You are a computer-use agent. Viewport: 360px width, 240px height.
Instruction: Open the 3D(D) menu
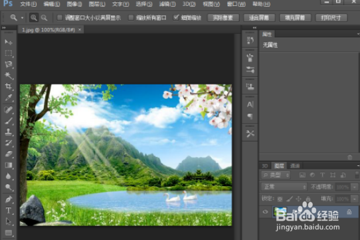(189, 4)
